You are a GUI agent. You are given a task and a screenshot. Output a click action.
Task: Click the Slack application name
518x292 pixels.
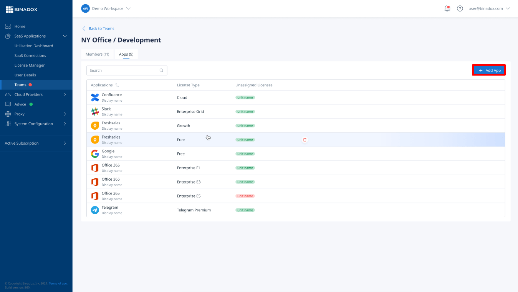(x=106, y=109)
